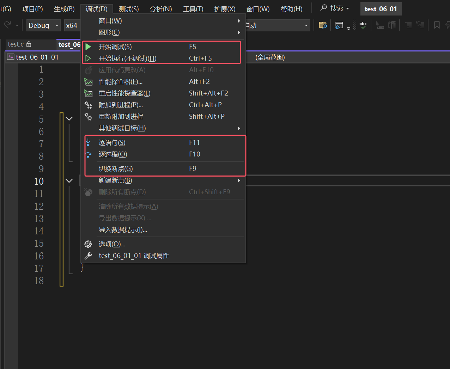Screen dimensions: 450x369
Task: Click line number 10 in the gutter
Action: click(39, 181)
